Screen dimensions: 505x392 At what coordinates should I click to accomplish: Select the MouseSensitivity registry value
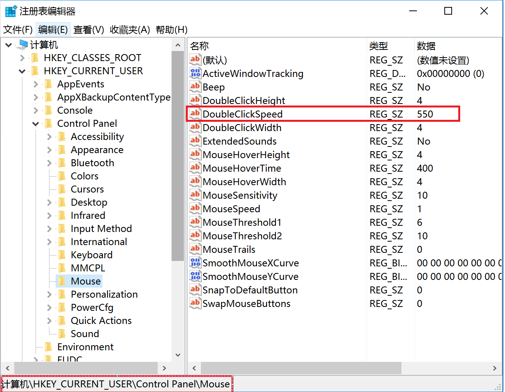pos(240,195)
